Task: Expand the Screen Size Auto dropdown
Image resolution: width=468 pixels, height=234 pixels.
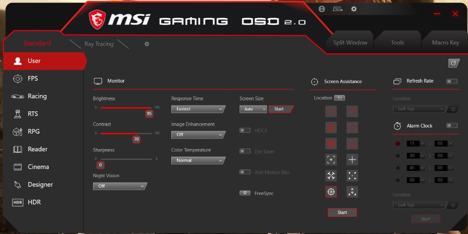Action: click(x=253, y=109)
